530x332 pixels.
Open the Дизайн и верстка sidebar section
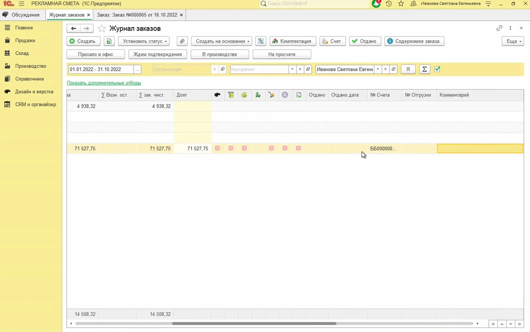point(34,91)
